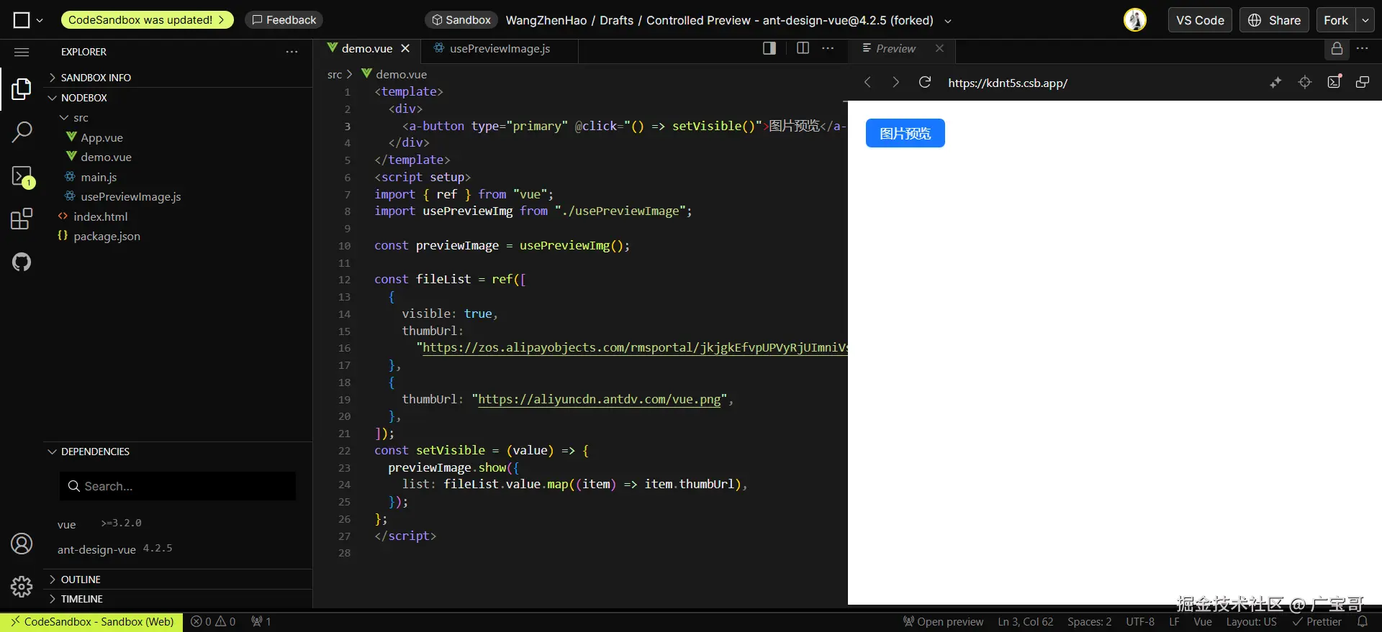Open the Extensions view in the activity bar

[22, 219]
